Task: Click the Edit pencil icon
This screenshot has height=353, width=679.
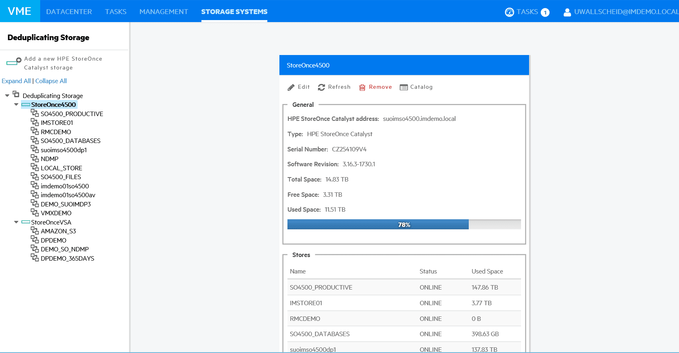Action: [x=291, y=87]
